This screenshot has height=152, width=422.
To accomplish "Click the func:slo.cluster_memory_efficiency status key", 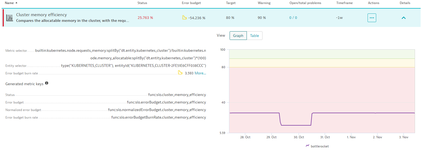I will [x=177, y=95].
